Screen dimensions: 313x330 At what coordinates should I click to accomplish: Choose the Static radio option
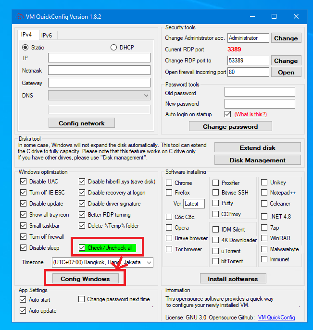(25, 48)
